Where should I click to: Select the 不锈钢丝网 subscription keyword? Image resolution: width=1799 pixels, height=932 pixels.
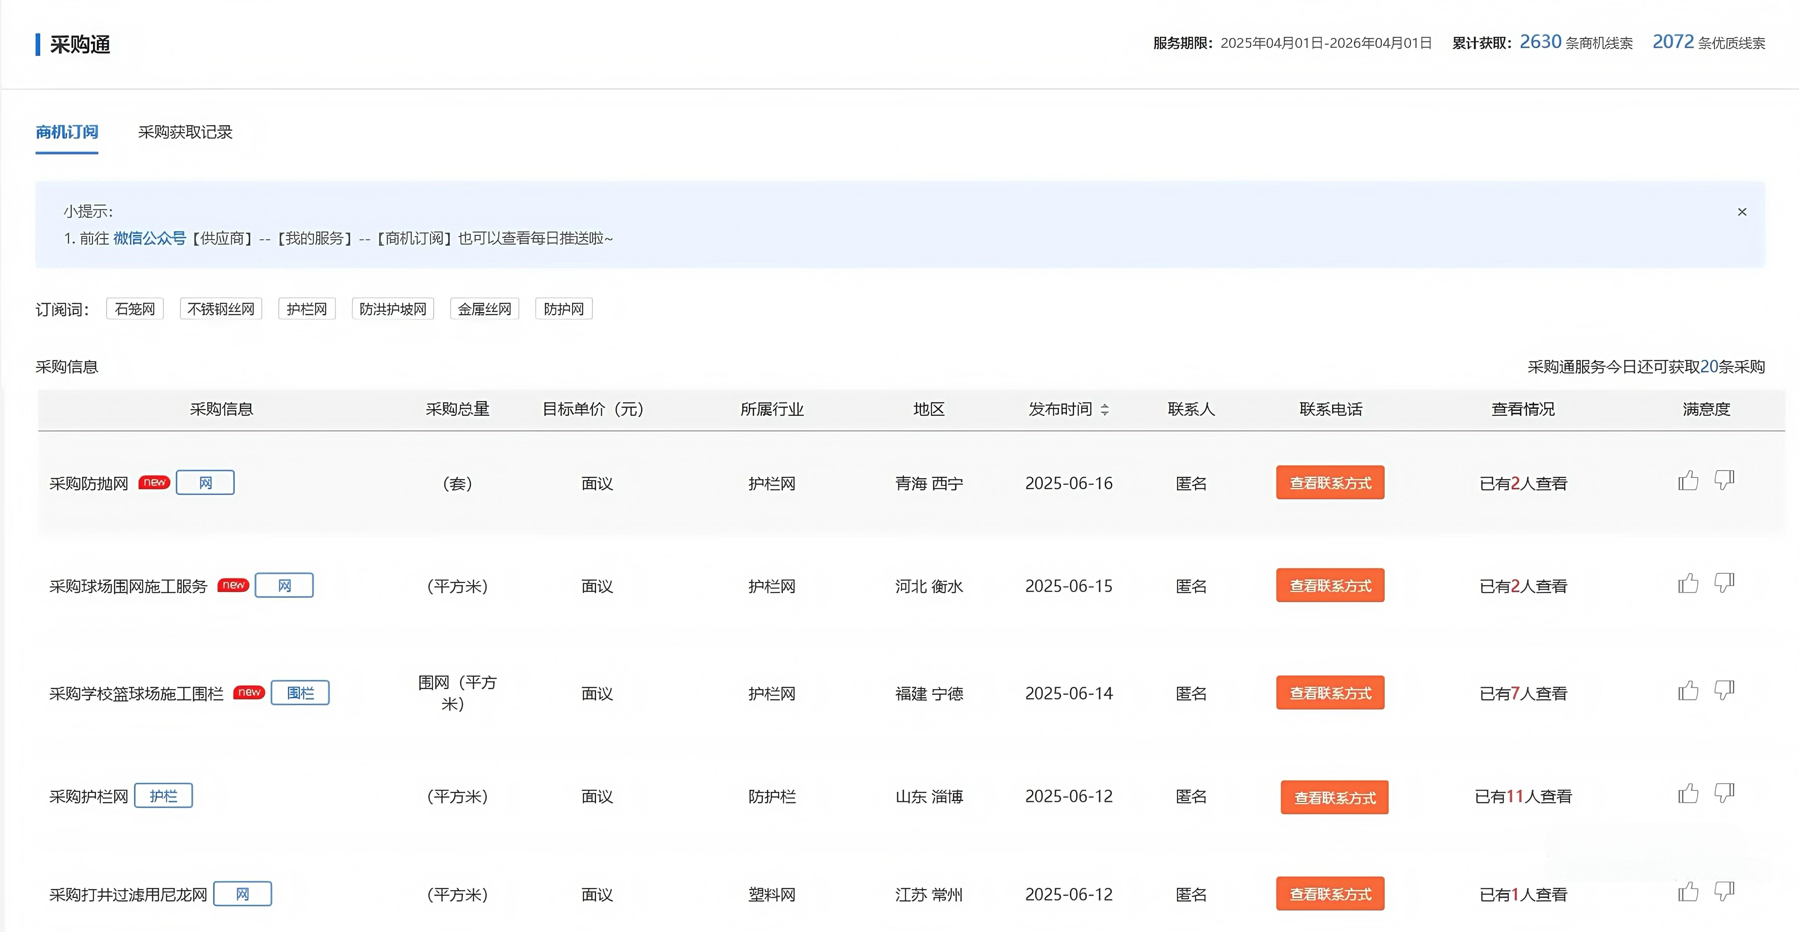point(221,309)
